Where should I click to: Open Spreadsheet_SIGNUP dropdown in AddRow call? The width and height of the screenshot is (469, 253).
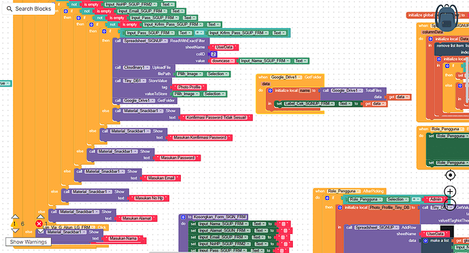click(x=377, y=228)
